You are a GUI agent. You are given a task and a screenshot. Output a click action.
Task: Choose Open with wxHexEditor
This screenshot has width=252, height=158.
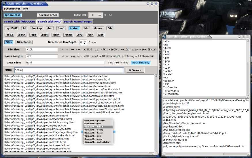98,142
